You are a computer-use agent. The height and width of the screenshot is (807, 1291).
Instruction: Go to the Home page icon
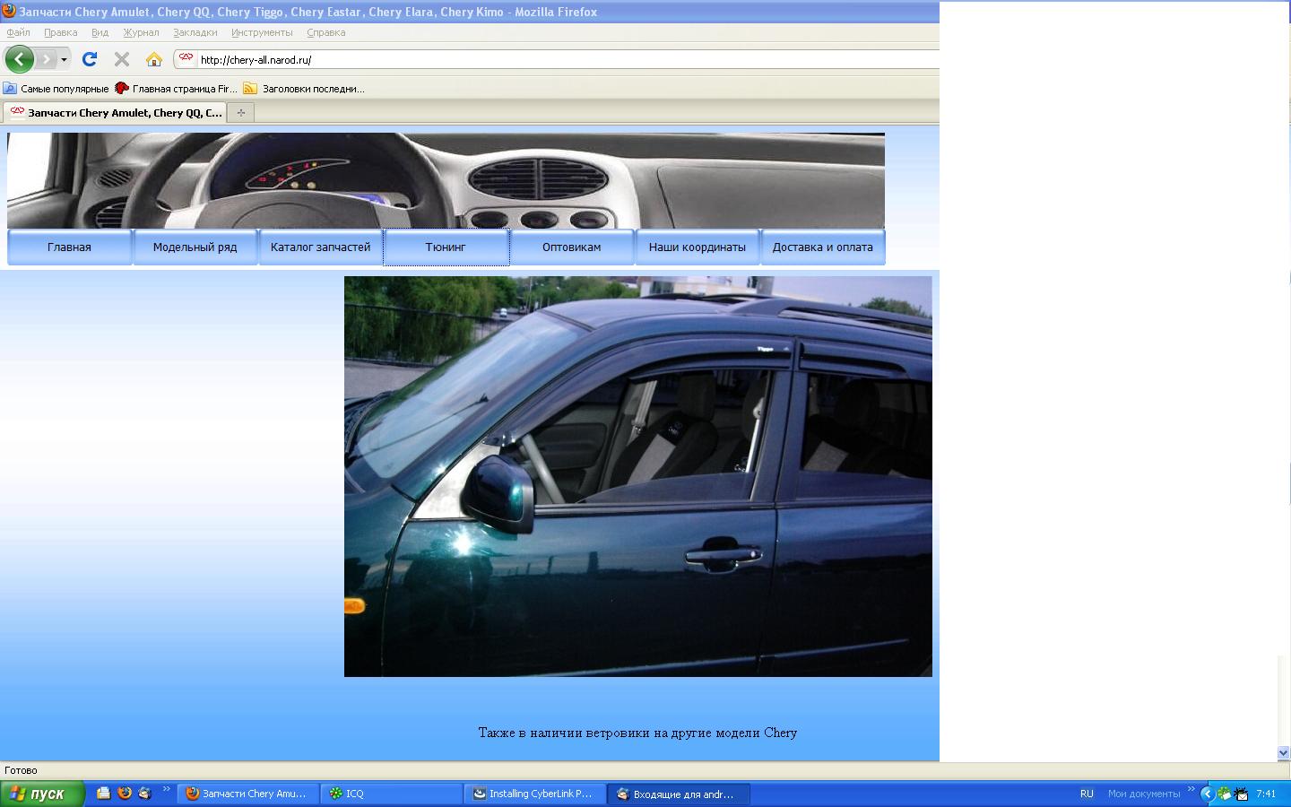pos(154,59)
